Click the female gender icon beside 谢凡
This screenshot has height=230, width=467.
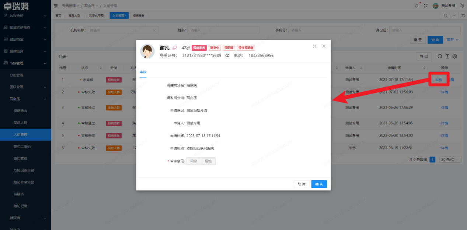coord(175,48)
